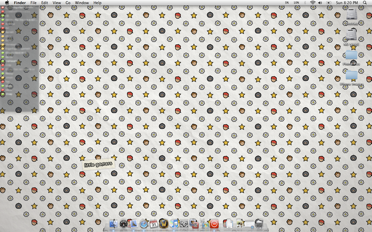Click the 5% status indicator in menu bar
The image size is (372, 232).
287,3
